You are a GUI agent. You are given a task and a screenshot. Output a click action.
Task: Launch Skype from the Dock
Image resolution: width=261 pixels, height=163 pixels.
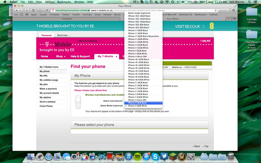click(x=155, y=157)
